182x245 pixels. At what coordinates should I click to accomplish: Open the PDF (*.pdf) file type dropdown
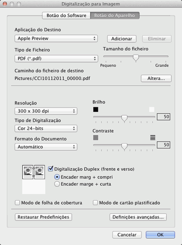56,59
